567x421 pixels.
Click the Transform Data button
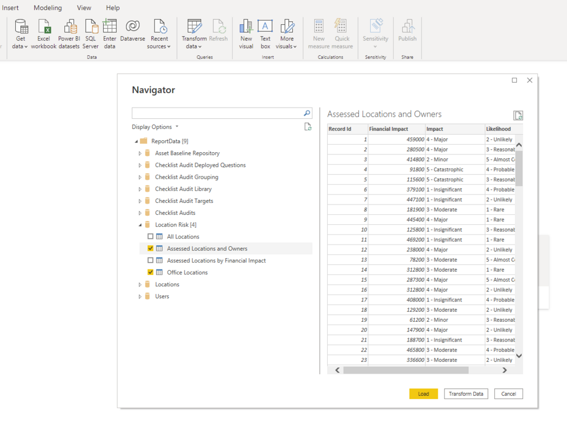point(466,393)
